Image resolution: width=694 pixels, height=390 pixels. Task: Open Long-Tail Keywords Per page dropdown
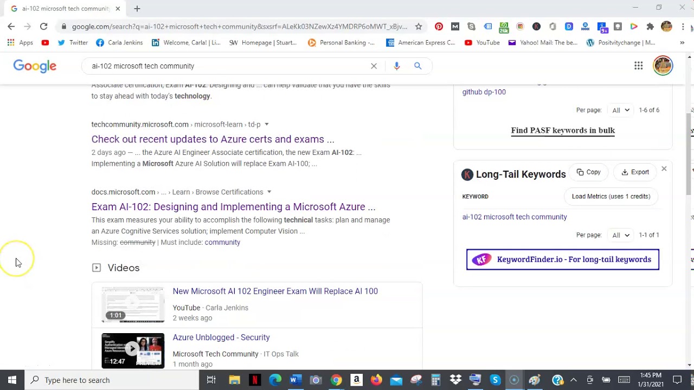[620, 235]
